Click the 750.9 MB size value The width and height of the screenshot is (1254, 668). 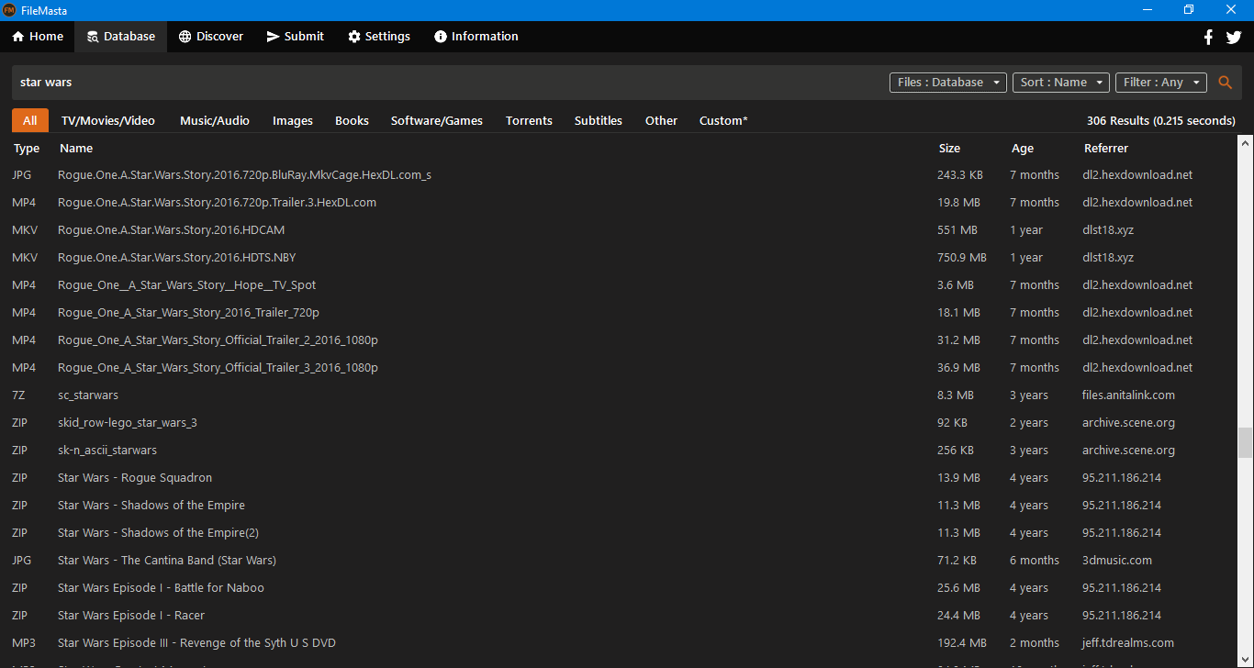[x=962, y=258]
